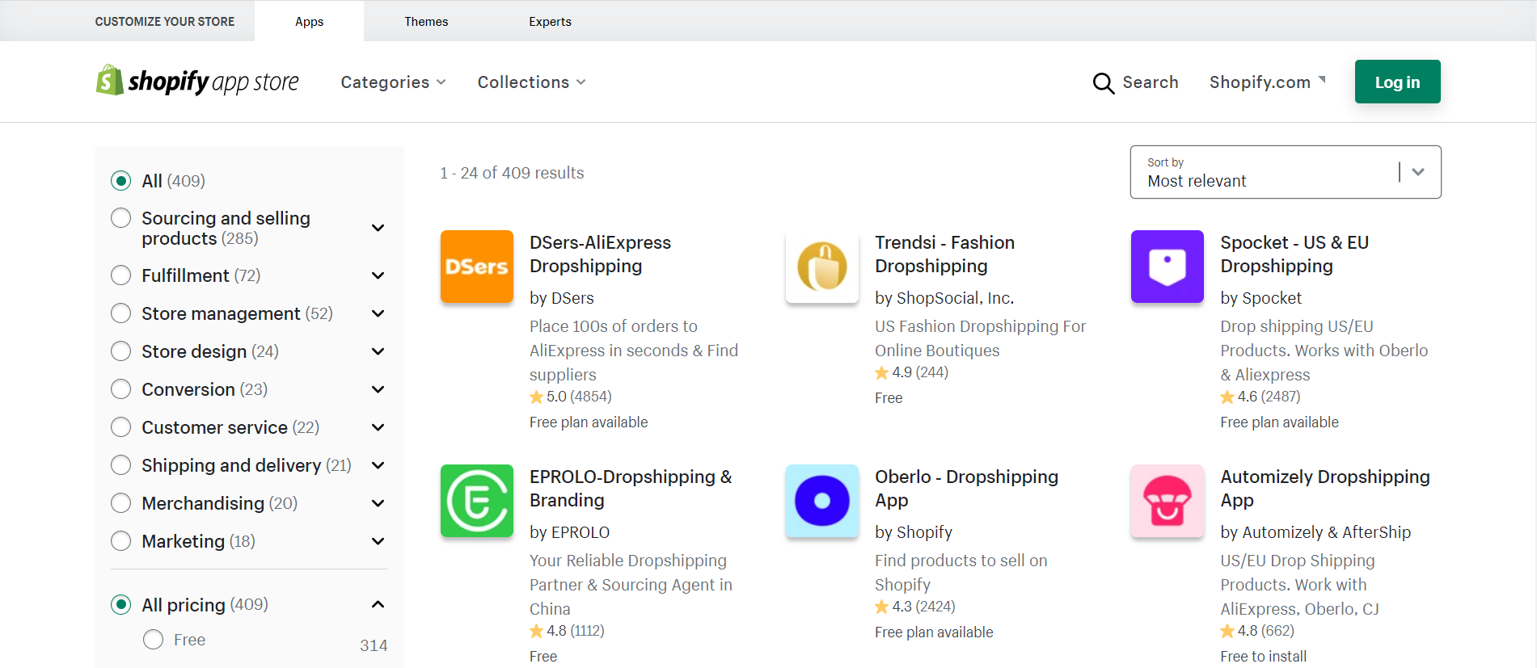The height and width of the screenshot is (668, 1537).
Task: Switch to the Themes tab
Action: pyautogui.click(x=426, y=21)
